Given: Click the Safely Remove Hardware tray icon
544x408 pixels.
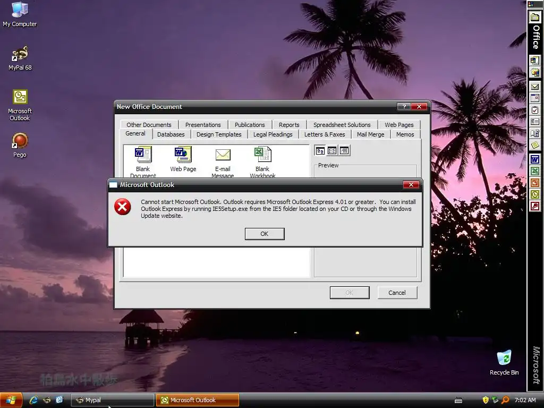Looking at the screenshot, I should pyautogui.click(x=496, y=400).
